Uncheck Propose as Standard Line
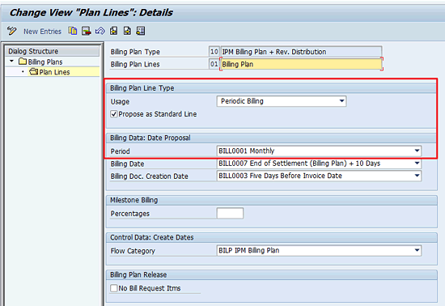The width and height of the screenshot is (445, 306). point(114,114)
